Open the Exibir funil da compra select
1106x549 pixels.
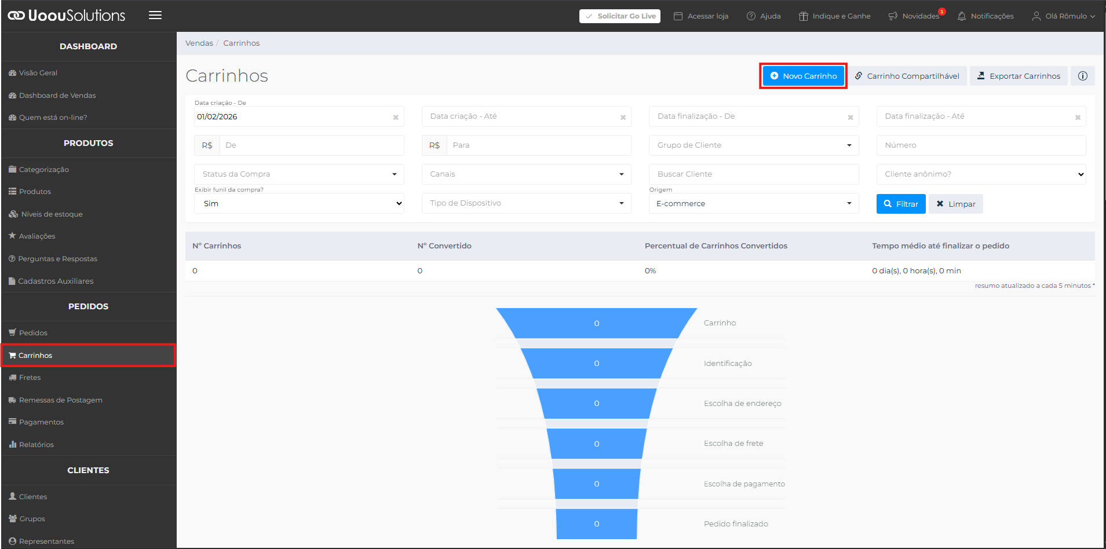pos(299,203)
